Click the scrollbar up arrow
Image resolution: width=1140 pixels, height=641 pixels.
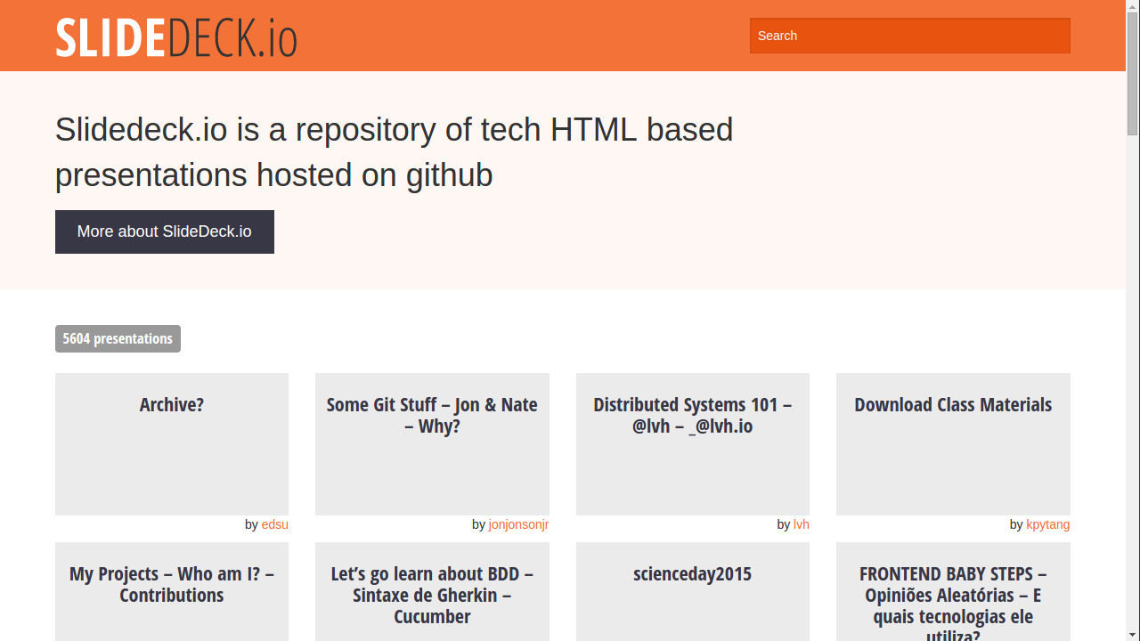[1133, 7]
